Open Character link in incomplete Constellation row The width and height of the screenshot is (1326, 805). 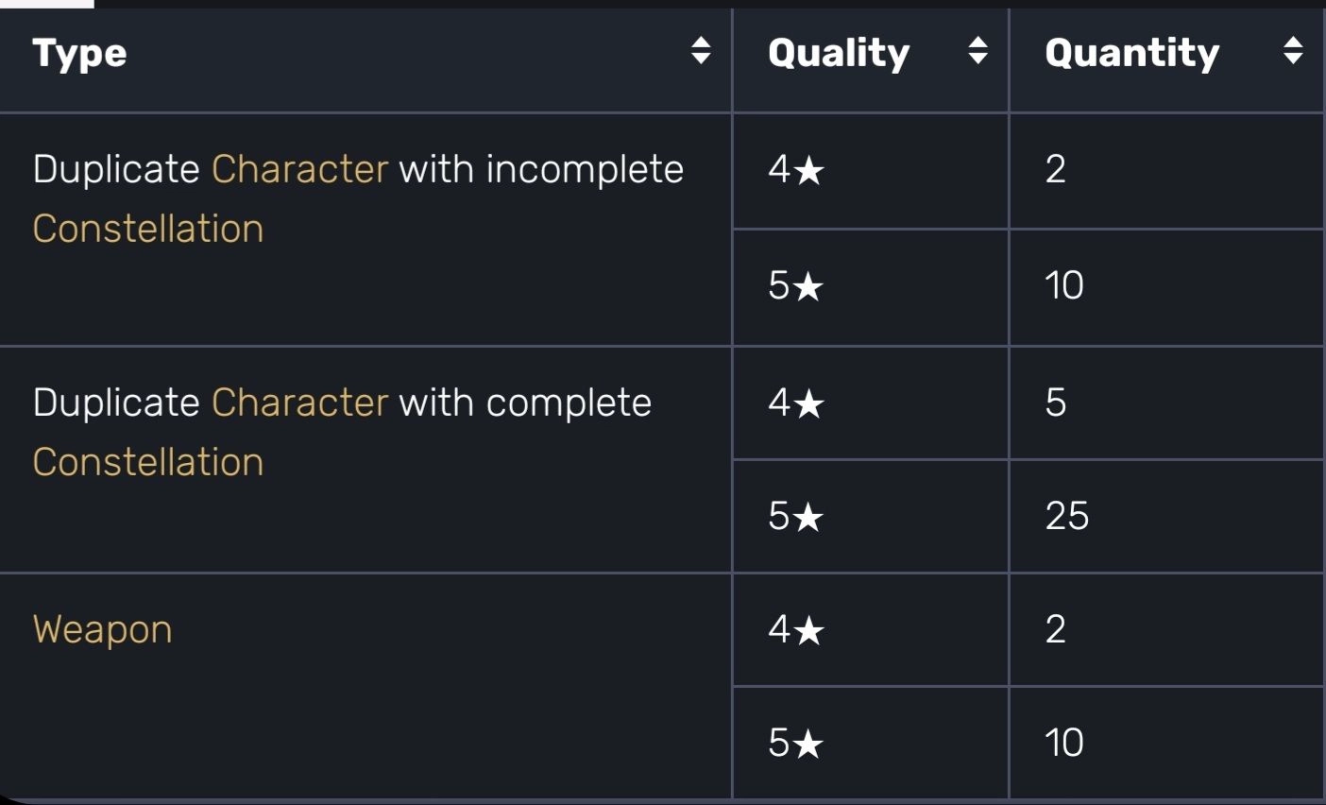[299, 170]
